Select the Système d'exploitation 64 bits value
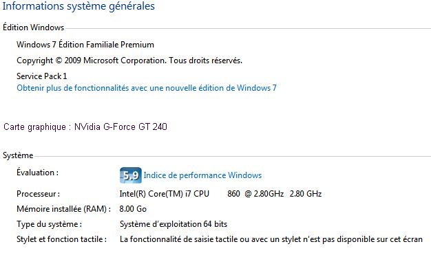This screenshot has height=253, width=431. (174, 224)
